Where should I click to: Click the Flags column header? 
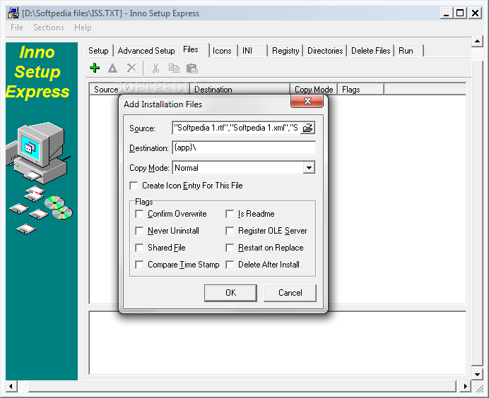click(361, 90)
